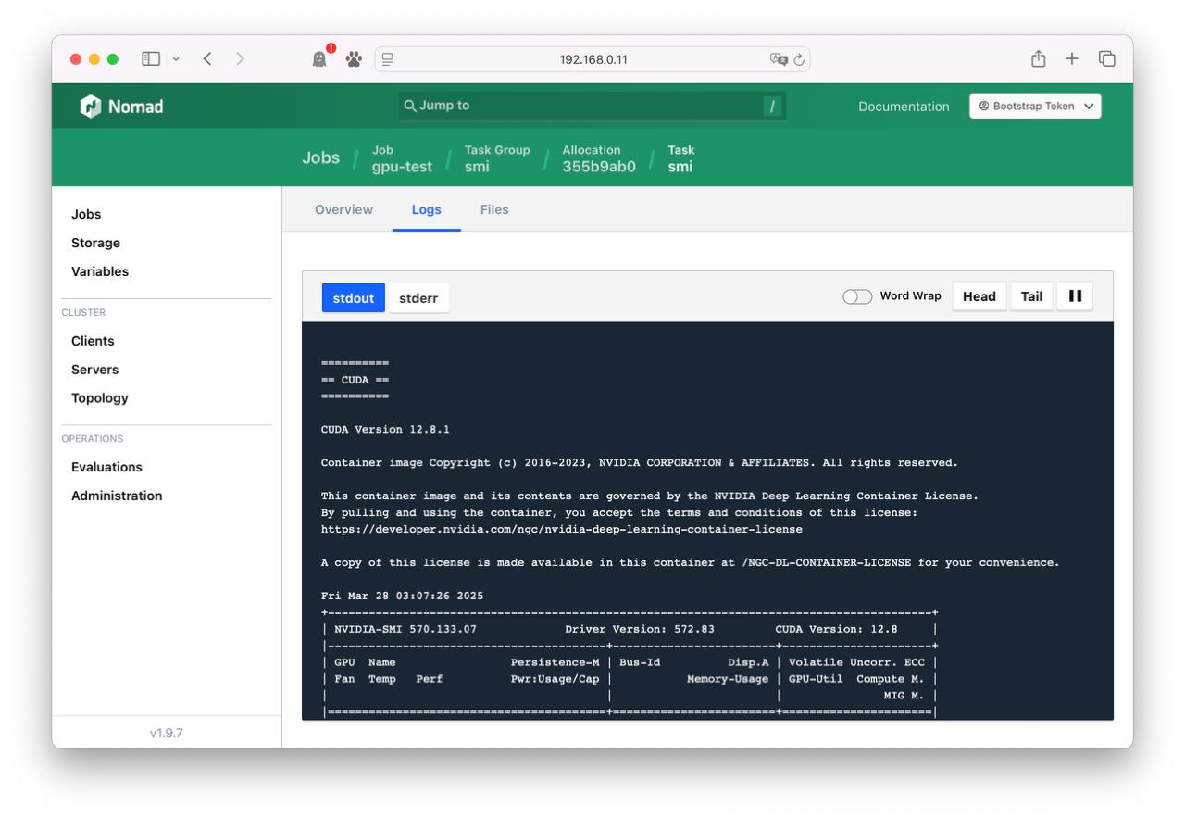Go forward with the Safari forward arrow
The image size is (1185, 817).
click(241, 59)
